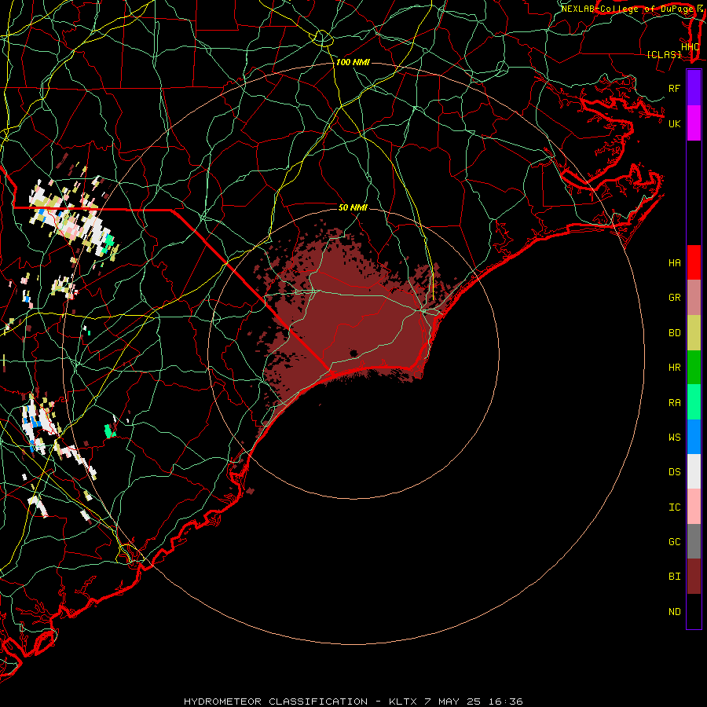Click the black radar site dot in echo
This screenshot has height=707, width=707.
(x=353, y=353)
